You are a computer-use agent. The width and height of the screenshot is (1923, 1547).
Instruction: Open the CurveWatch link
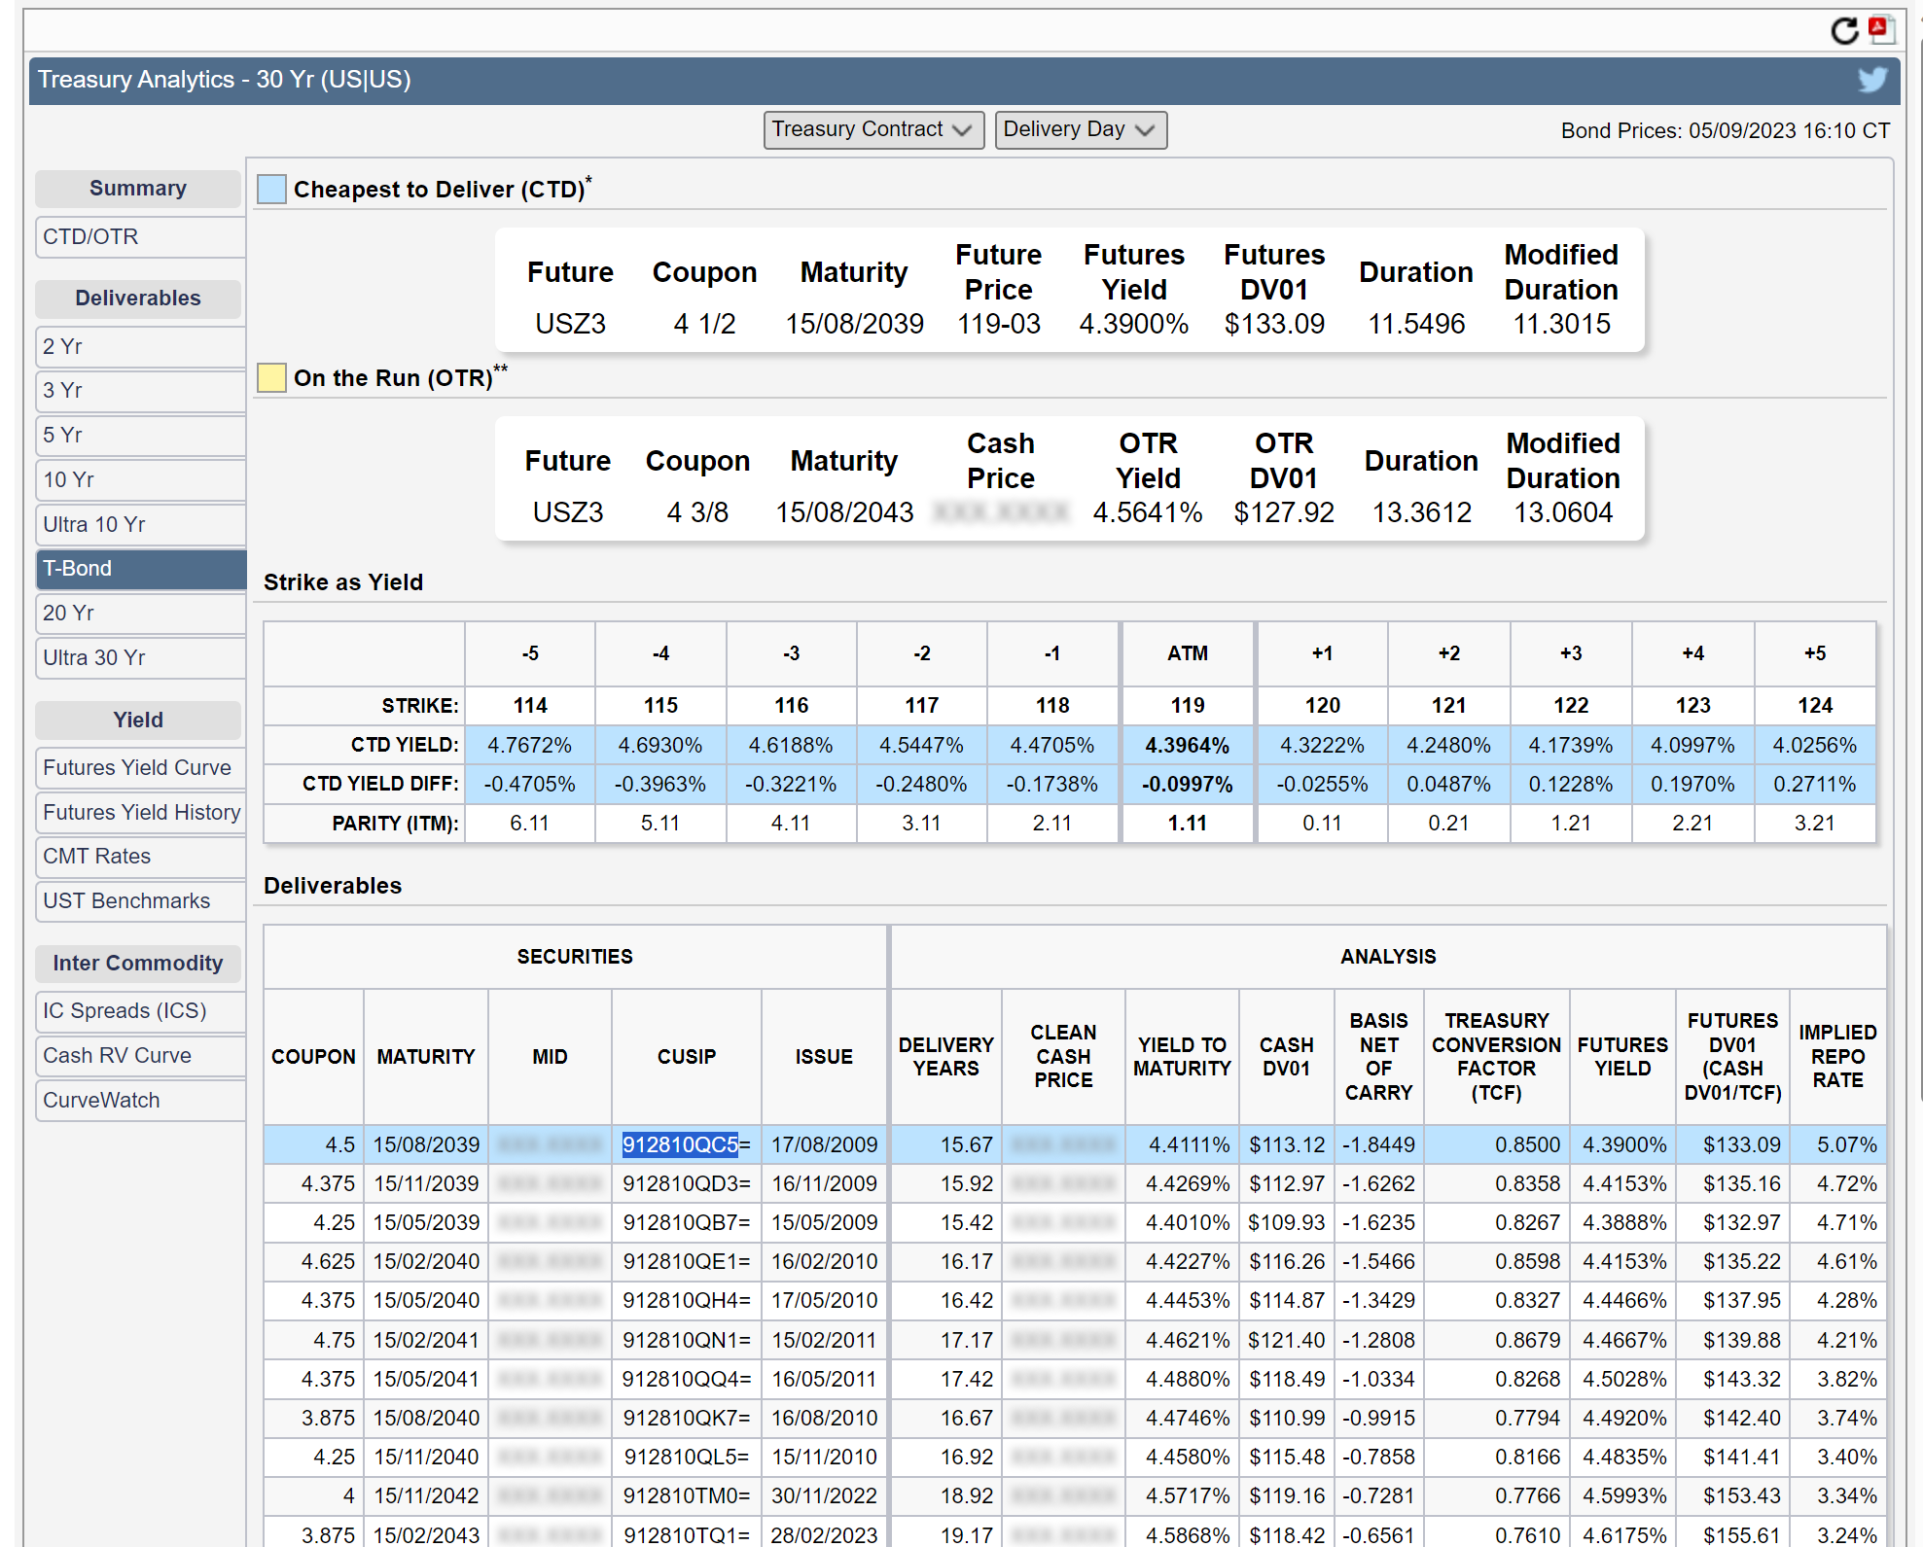click(x=139, y=1100)
